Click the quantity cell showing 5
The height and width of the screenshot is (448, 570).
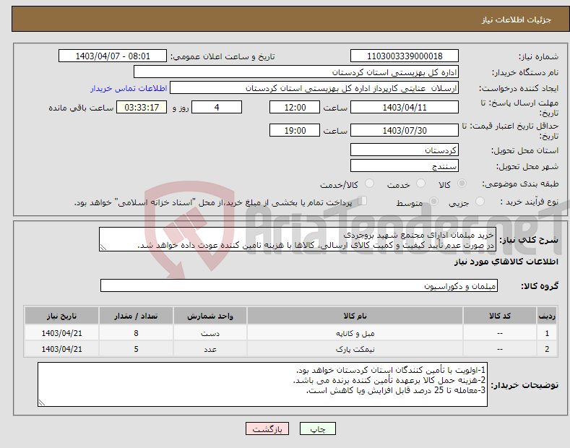coord(136,349)
